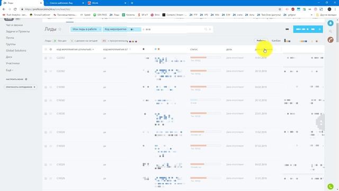Click sort caret on Код мероприятия (открытый) column

pos(93,49)
